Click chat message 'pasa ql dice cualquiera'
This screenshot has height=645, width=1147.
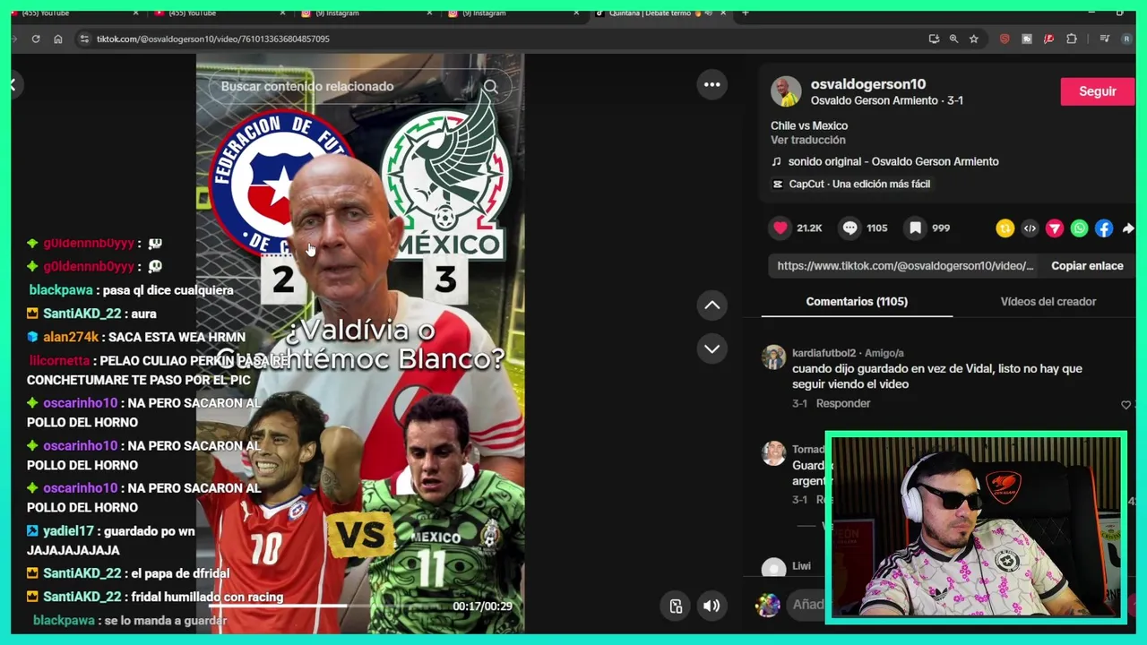[x=168, y=290]
